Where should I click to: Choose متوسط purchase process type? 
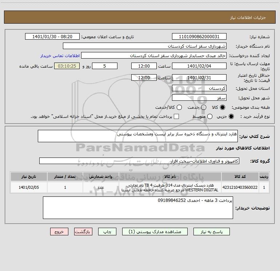[210, 116]
